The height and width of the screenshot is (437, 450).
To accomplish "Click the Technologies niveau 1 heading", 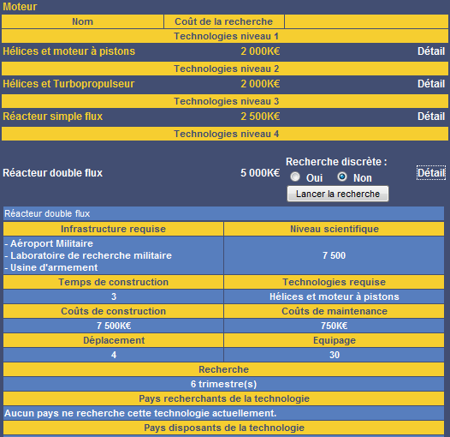I will pyautogui.click(x=225, y=36).
